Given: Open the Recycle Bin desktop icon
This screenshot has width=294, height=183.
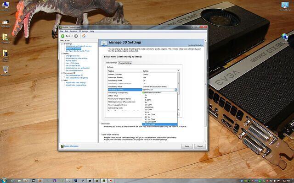Looking at the screenshot, I should [x=6, y=69].
